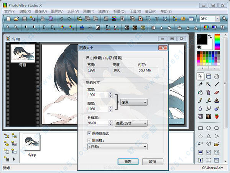Click the resolution input field 96.00

pos(98,123)
